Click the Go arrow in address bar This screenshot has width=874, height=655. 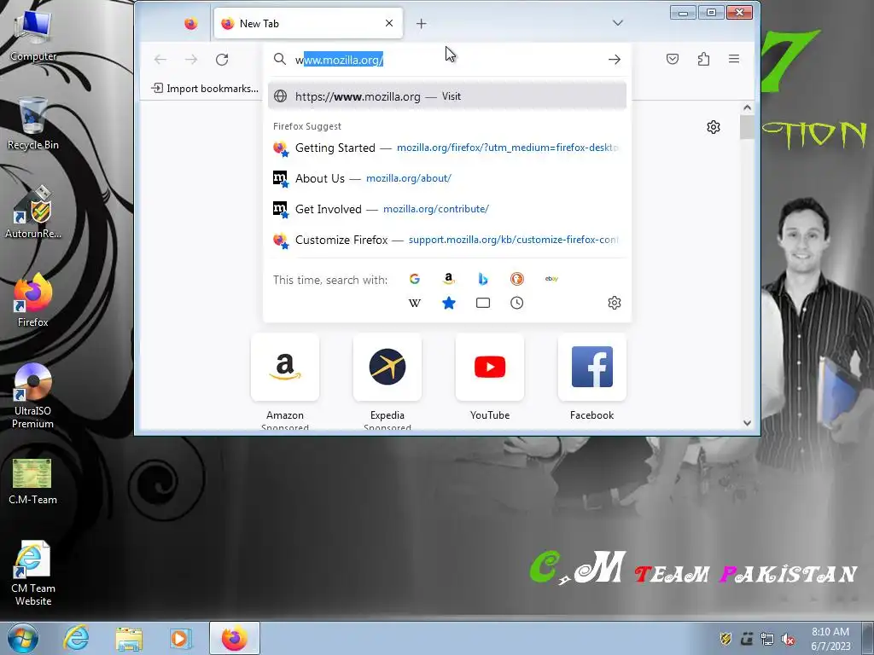pyautogui.click(x=615, y=59)
